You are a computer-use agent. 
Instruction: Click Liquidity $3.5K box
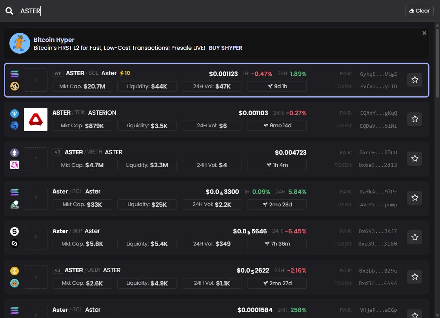click(x=147, y=126)
